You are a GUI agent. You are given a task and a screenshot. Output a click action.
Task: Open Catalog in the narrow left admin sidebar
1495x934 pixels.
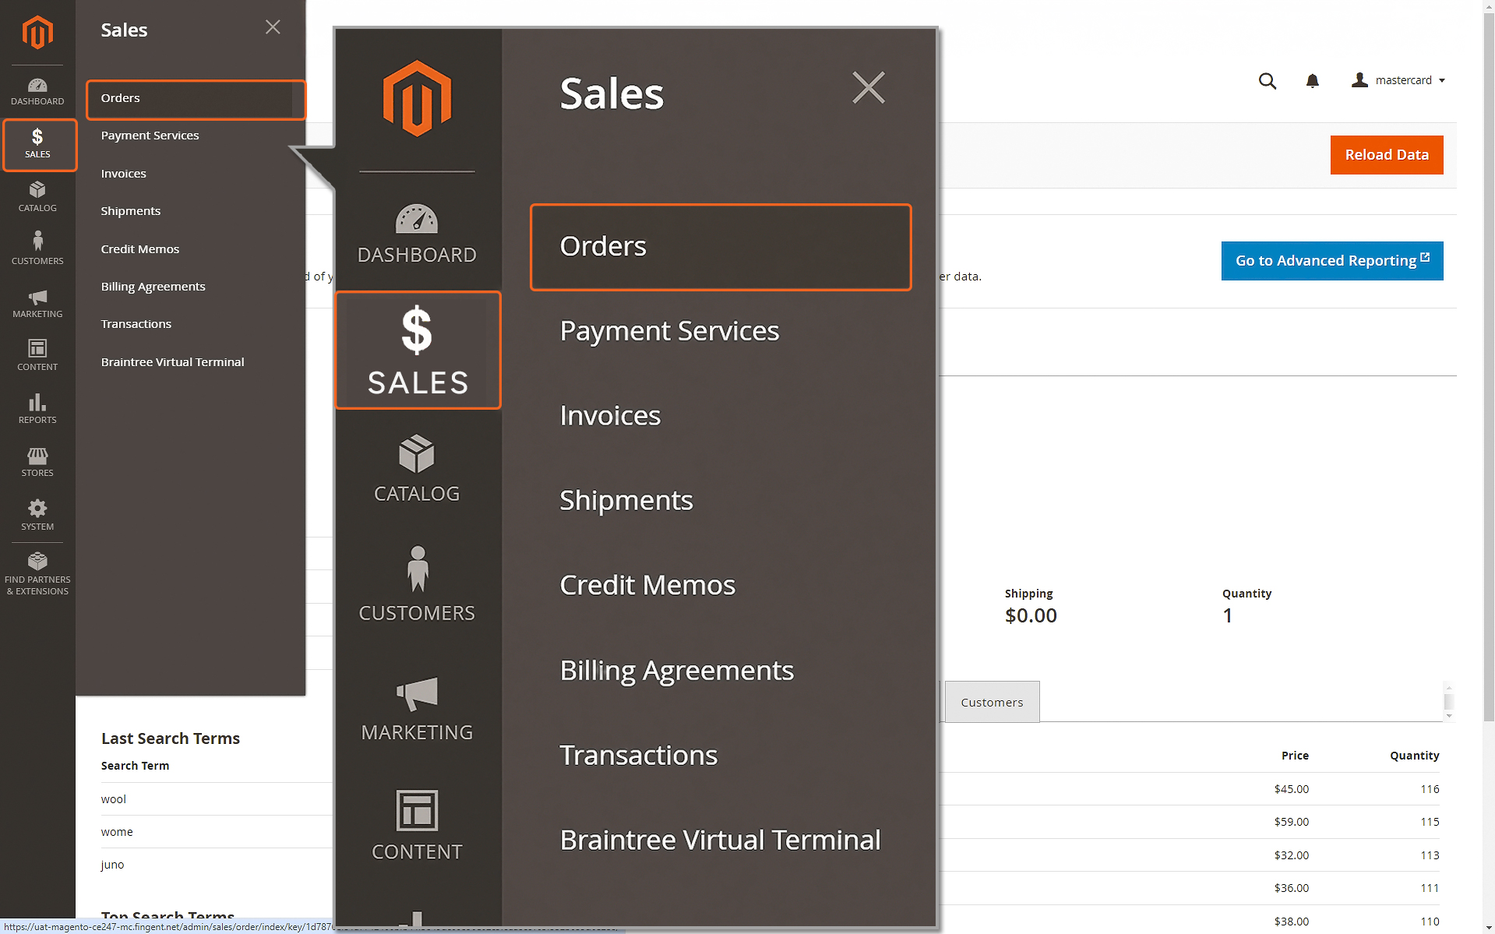point(37,197)
